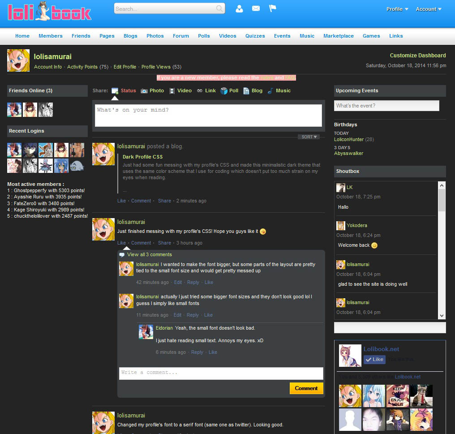Open friend requests via the person icon
455x434 pixels.
tap(239, 8)
